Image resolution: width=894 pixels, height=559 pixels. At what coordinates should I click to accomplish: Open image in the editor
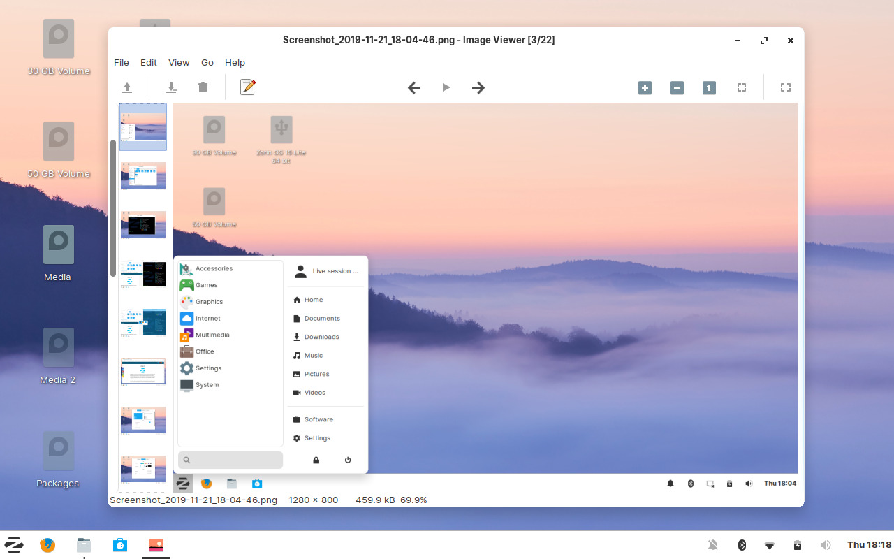tap(247, 87)
